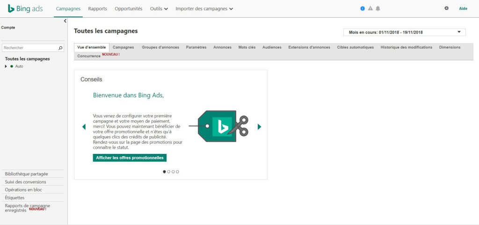Select the fourth carousel dot
The width and height of the screenshot is (479, 225).
(x=177, y=172)
